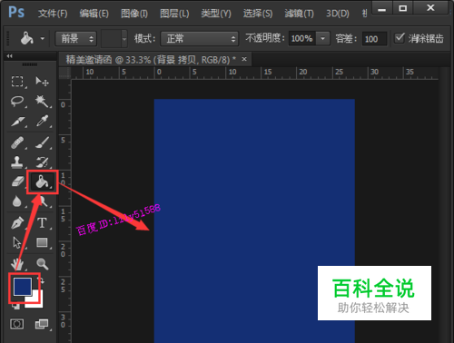
Task: Select the Rectangular Marquee tool
Action: coord(17,82)
